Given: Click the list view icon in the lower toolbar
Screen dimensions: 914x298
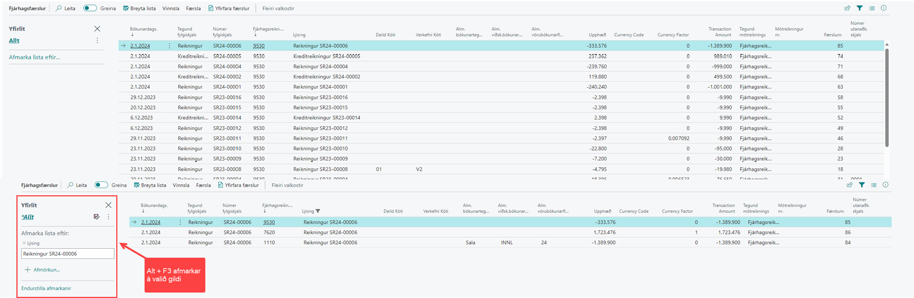Looking at the screenshot, I should coord(873,185).
